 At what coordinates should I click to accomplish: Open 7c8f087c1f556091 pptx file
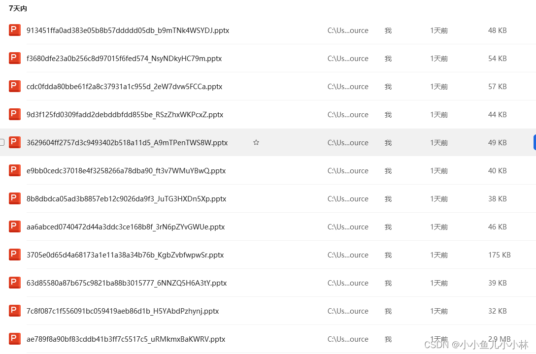(x=123, y=311)
